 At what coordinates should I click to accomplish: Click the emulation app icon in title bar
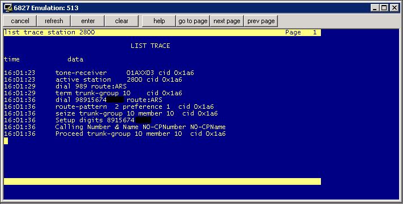[x=8, y=8]
